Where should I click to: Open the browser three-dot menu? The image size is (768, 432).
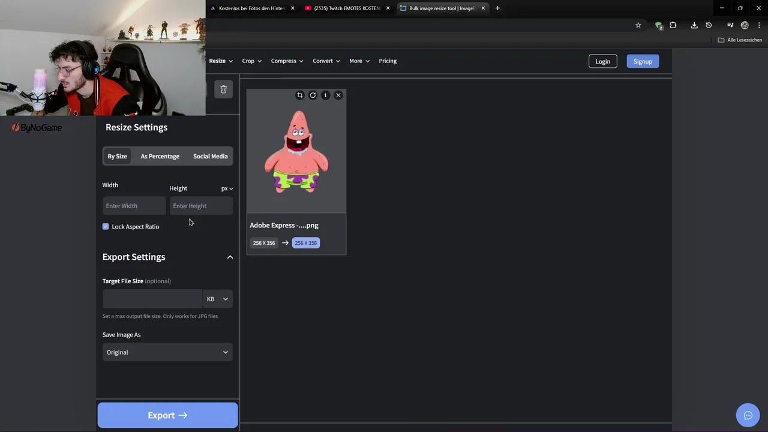tap(758, 25)
